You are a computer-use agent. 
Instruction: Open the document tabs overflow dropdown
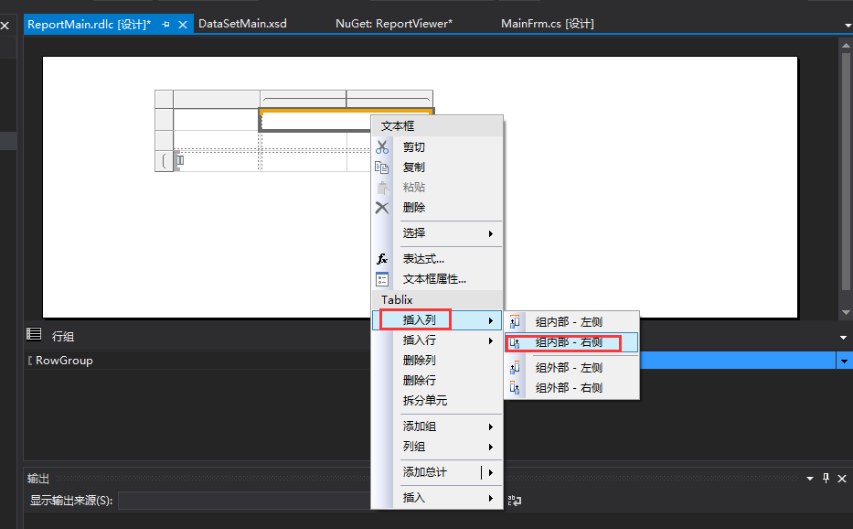click(848, 25)
